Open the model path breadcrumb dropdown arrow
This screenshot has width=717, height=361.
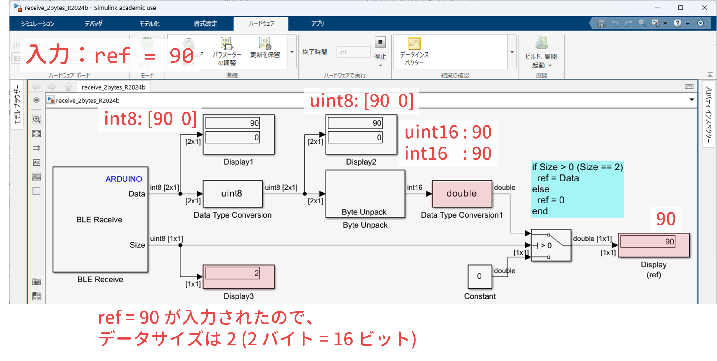pyautogui.click(x=692, y=100)
